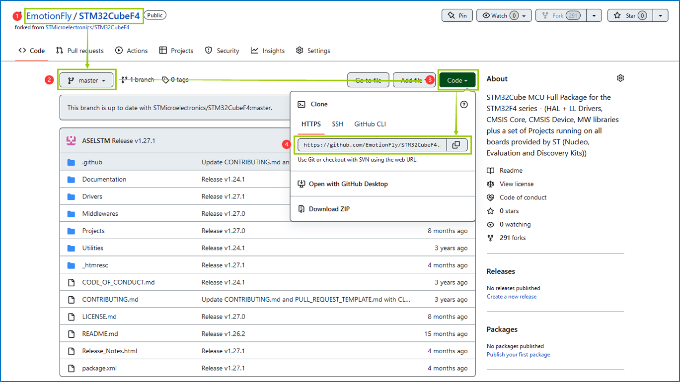This screenshot has height=382, width=680.
Task: Click the CONTRIBUTING.md file icon
Action: point(71,300)
